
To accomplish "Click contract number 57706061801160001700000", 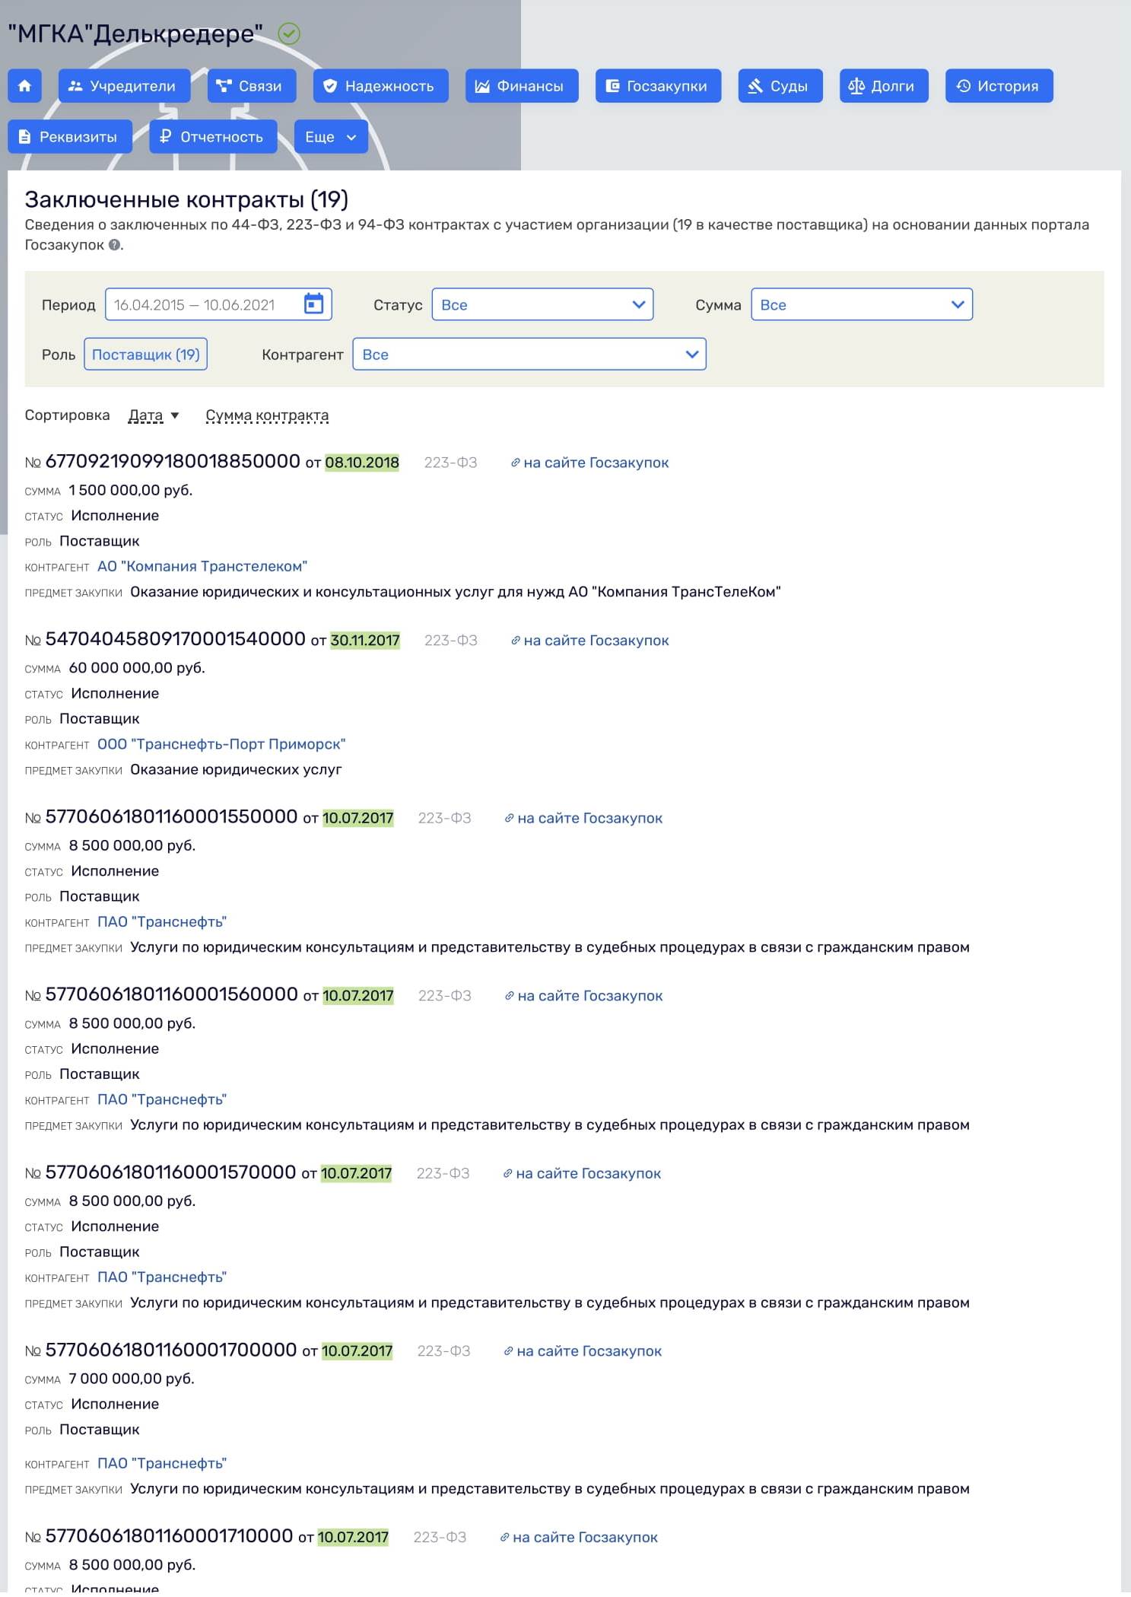I will [x=171, y=1350].
